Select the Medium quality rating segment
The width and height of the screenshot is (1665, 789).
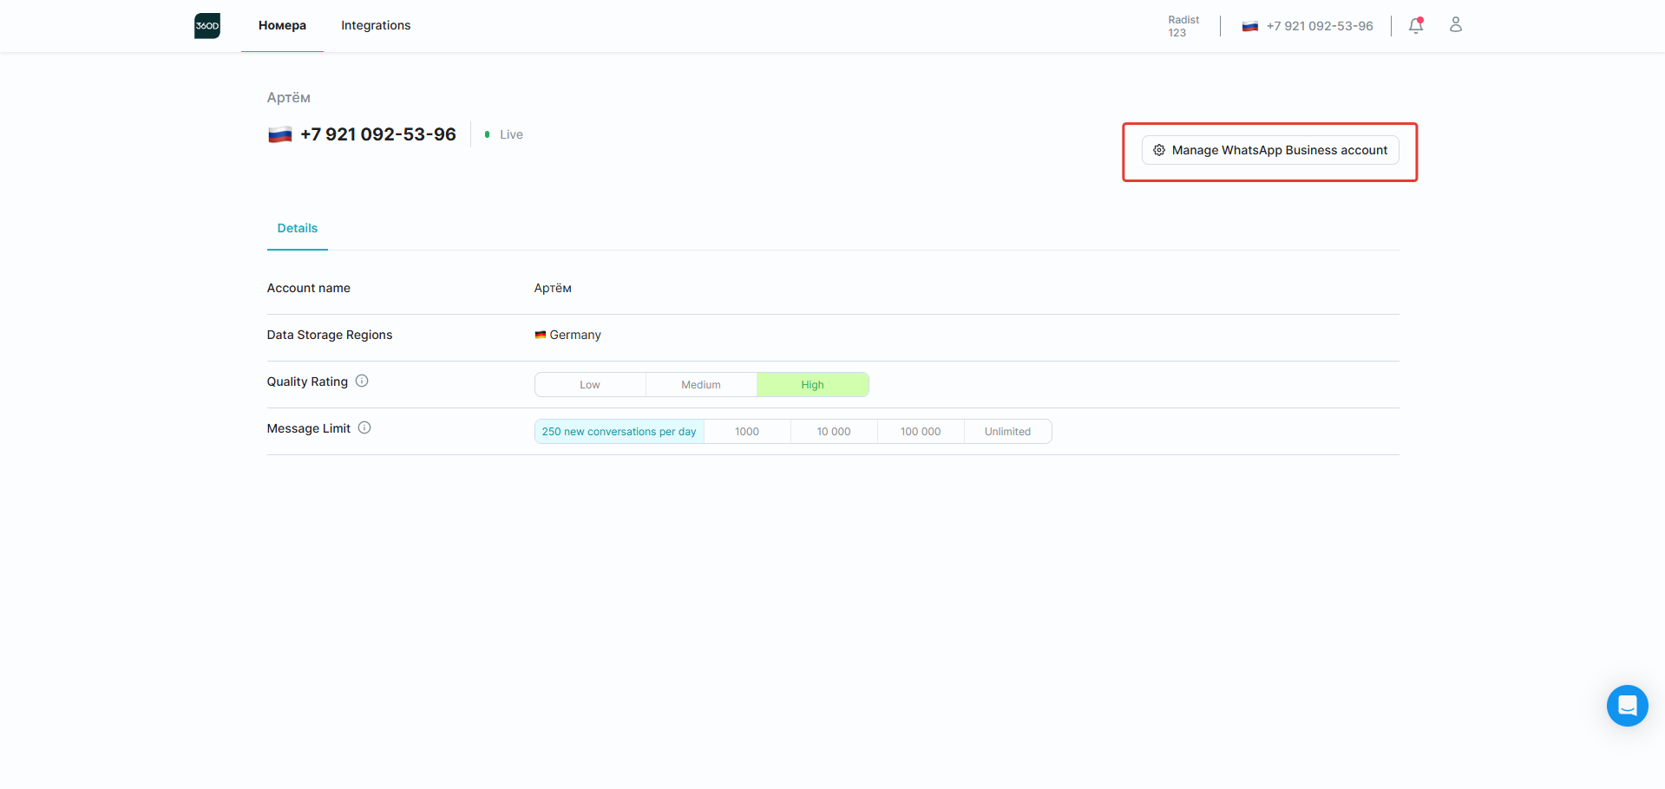point(701,385)
